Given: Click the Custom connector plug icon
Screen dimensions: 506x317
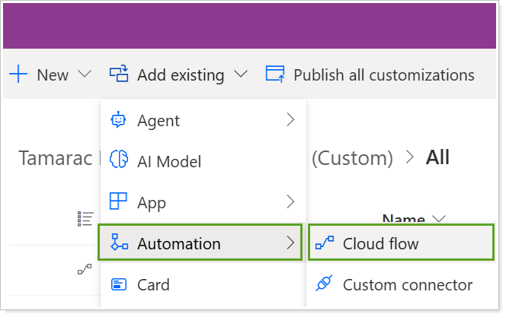Looking at the screenshot, I should pyautogui.click(x=323, y=285).
